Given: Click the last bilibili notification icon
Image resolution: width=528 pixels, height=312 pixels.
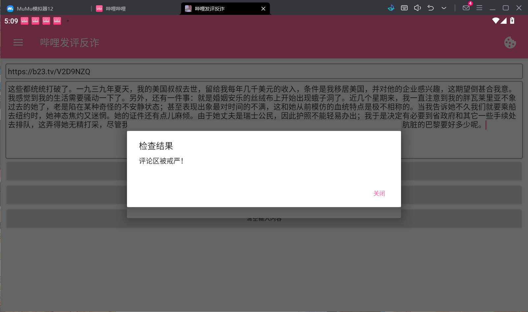Looking at the screenshot, I should [57, 21].
